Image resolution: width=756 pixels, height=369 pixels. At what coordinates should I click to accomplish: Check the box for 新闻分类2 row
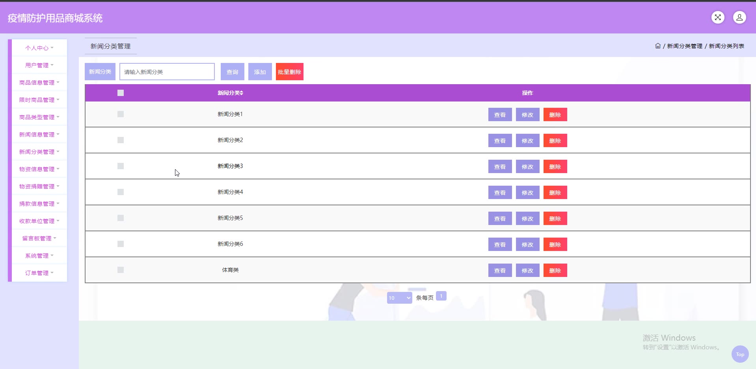(121, 140)
